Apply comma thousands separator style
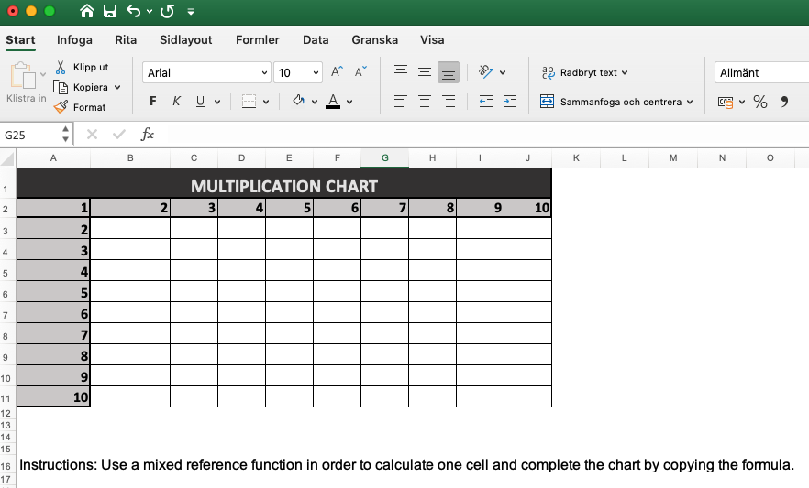Screen dimensions: 809x488 [x=784, y=102]
